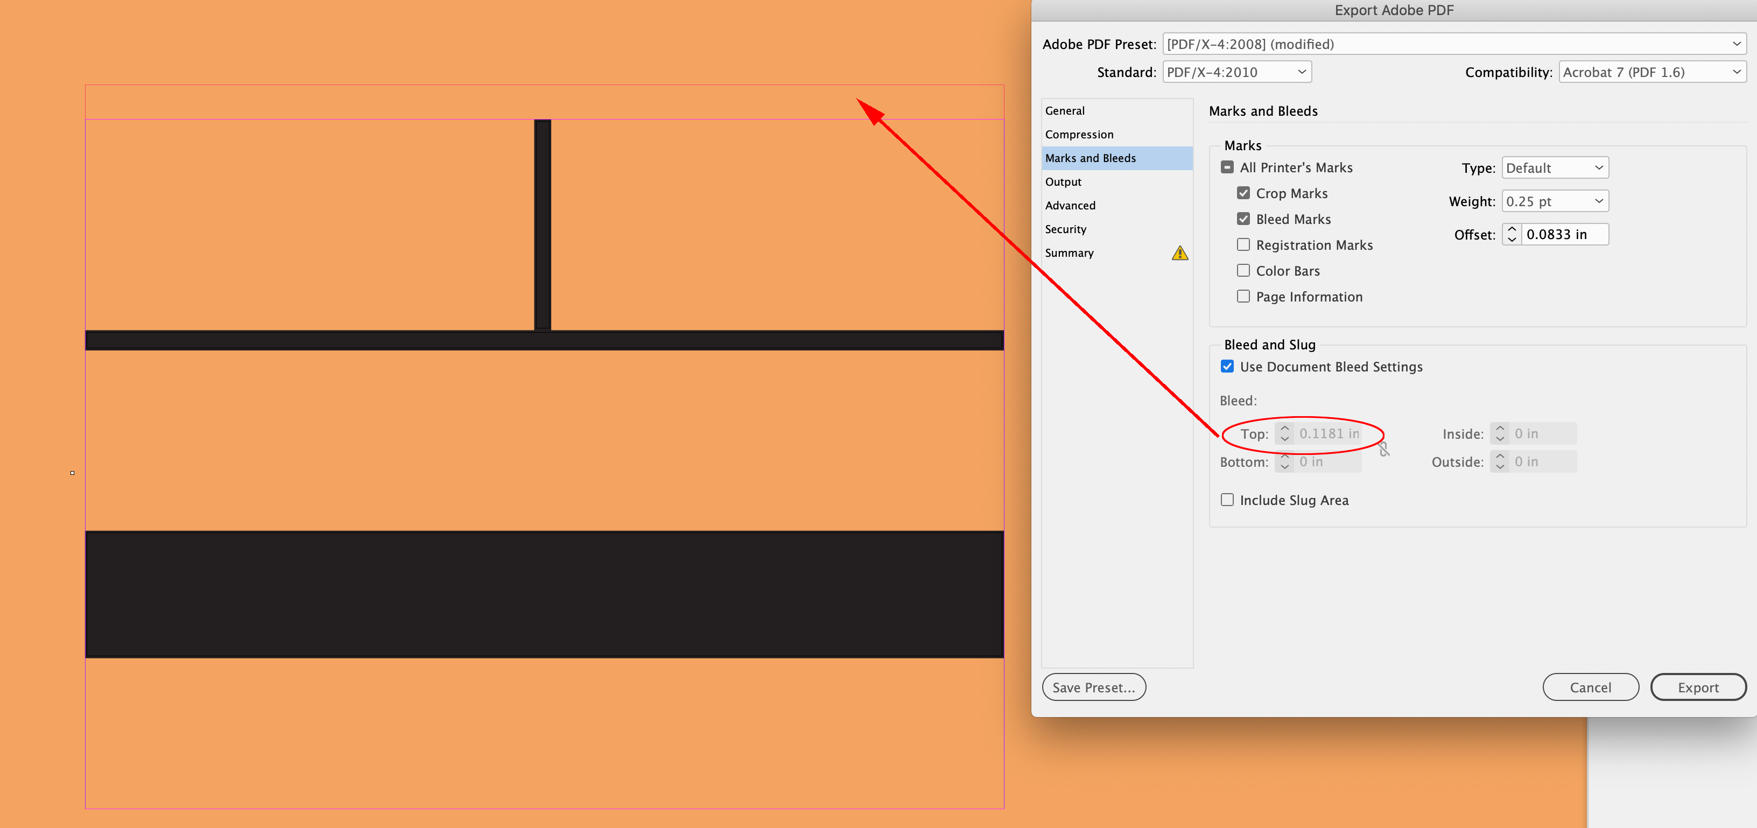Open the Compatibility dropdown

(1651, 71)
